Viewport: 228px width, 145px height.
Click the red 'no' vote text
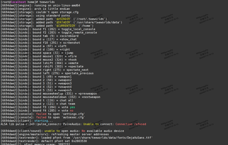(x=72, y=110)
